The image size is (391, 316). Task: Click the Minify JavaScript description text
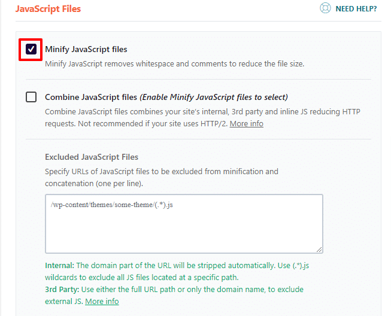(x=175, y=64)
